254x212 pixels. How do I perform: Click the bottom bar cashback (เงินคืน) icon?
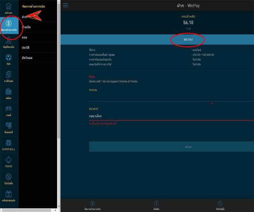[156, 203]
